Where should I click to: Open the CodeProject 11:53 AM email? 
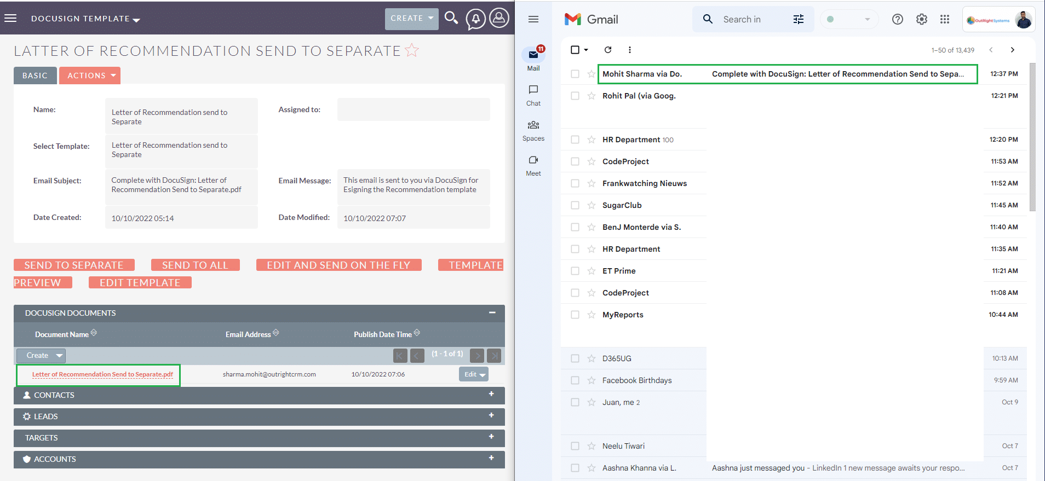click(x=794, y=161)
